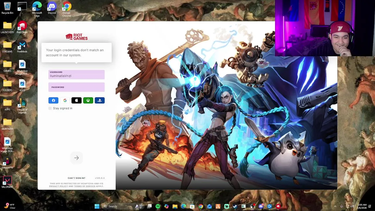The width and height of the screenshot is (375, 211).
Task: Open Microsoft Edge desktop shortcut
Action: (x=37, y=9)
